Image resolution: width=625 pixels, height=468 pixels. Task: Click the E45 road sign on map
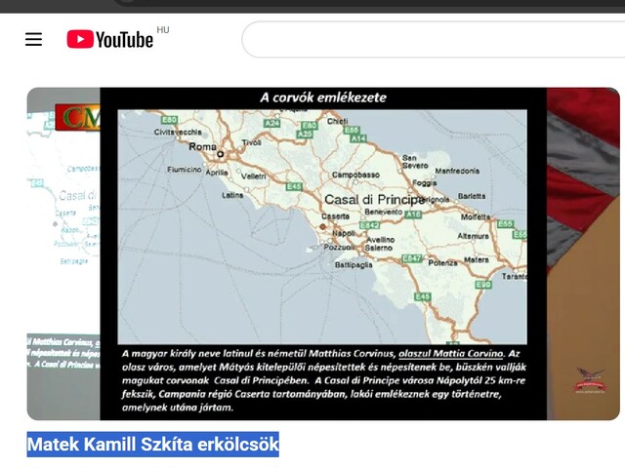[422, 296]
